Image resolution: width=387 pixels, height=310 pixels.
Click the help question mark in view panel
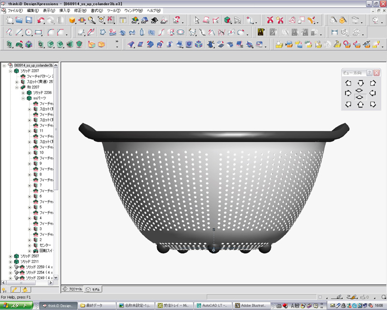tap(369, 73)
